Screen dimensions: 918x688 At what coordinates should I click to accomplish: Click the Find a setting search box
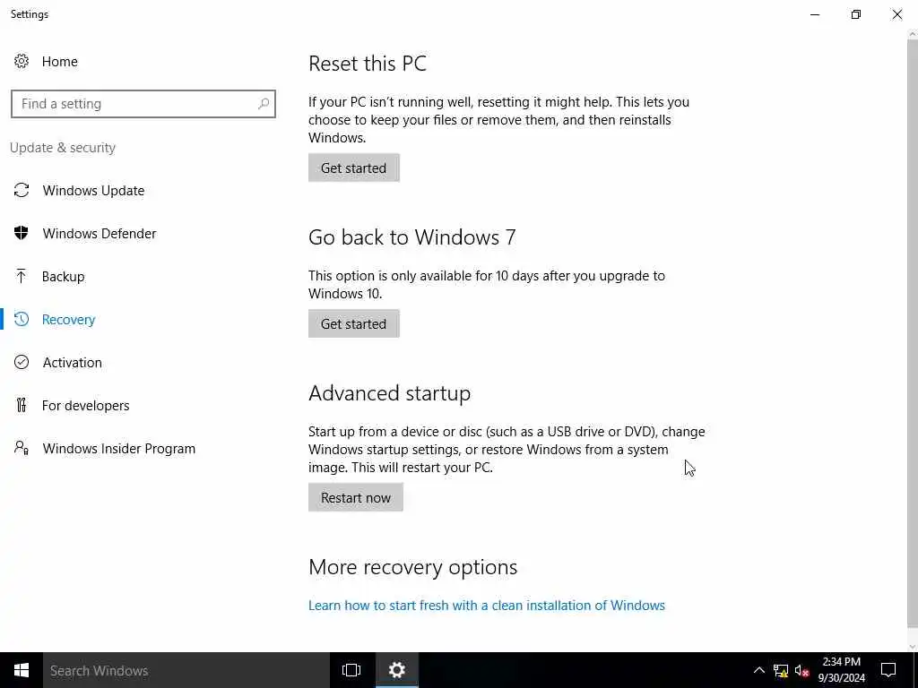[143, 104]
